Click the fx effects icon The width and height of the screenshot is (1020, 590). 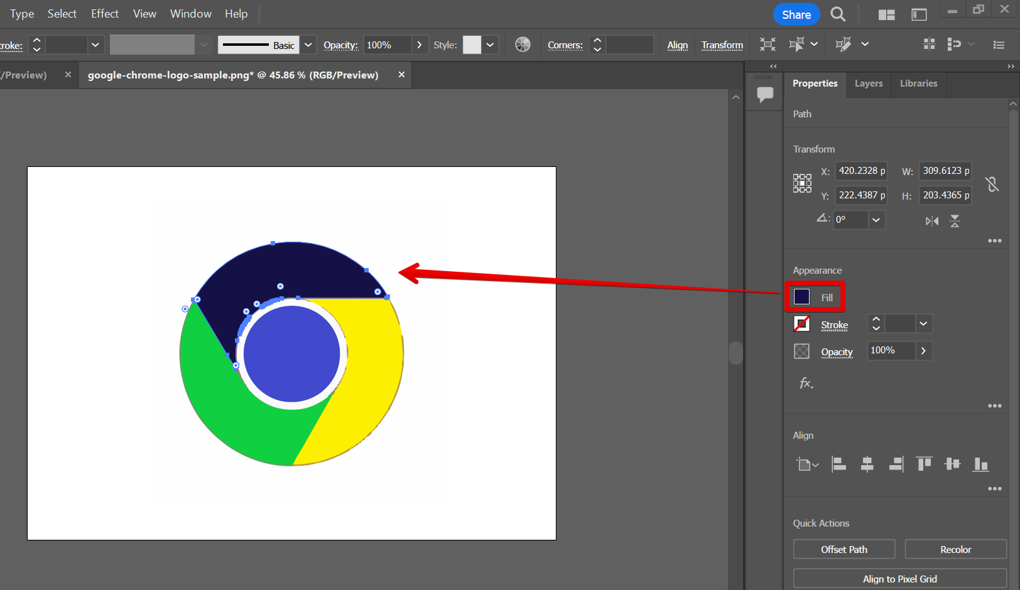[806, 383]
